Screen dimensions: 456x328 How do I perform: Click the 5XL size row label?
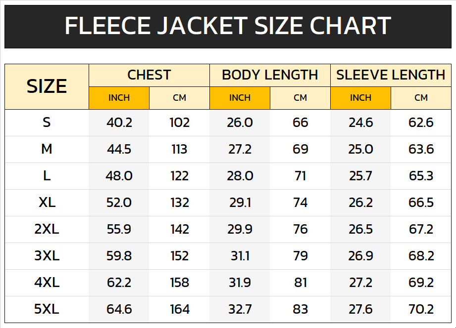coord(47,309)
